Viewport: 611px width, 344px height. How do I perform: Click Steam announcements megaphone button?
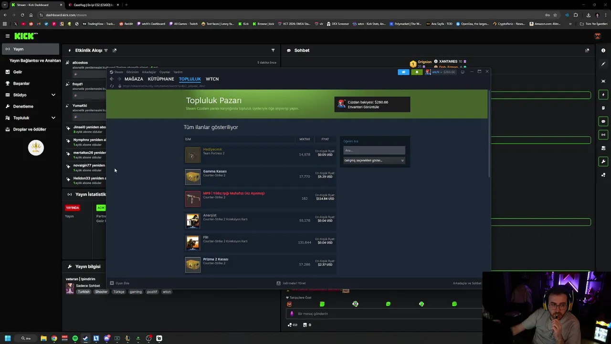[x=403, y=72]
